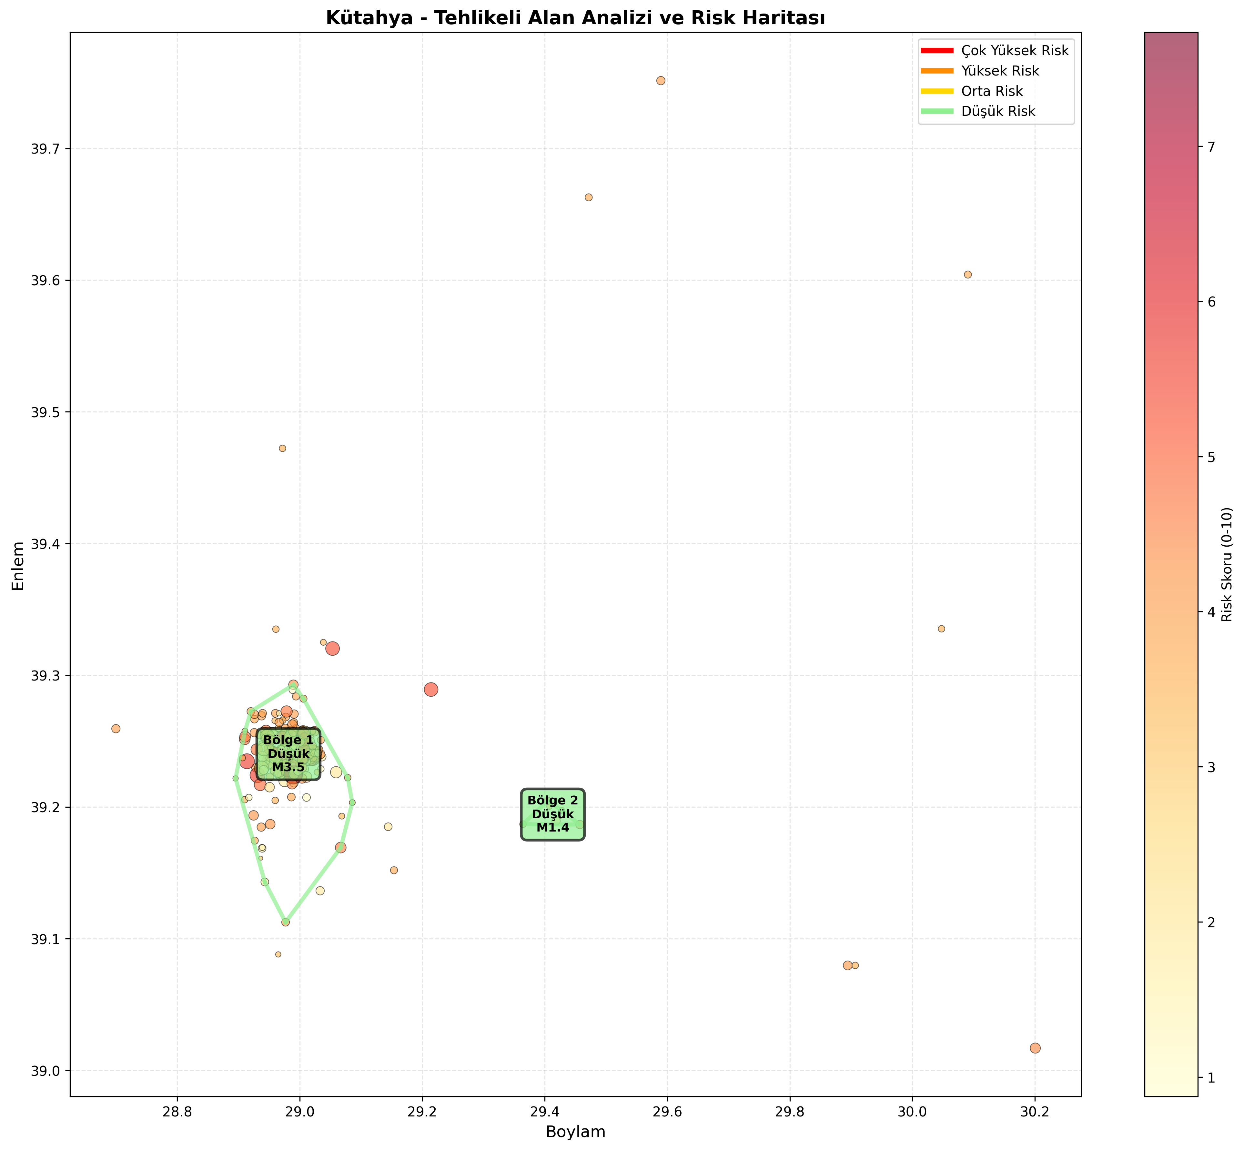Select the easternmost data point near longitude 30.2
Screen dimensions: 1244x1150
1035,1049
